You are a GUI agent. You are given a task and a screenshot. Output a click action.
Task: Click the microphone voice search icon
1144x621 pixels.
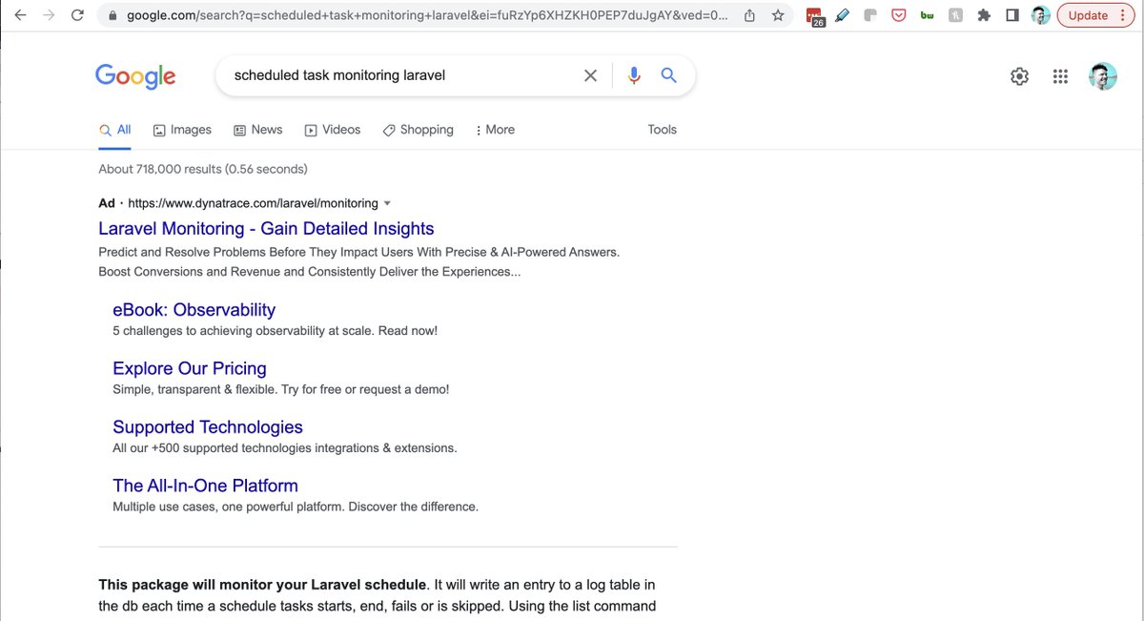(x=634, y=75)
